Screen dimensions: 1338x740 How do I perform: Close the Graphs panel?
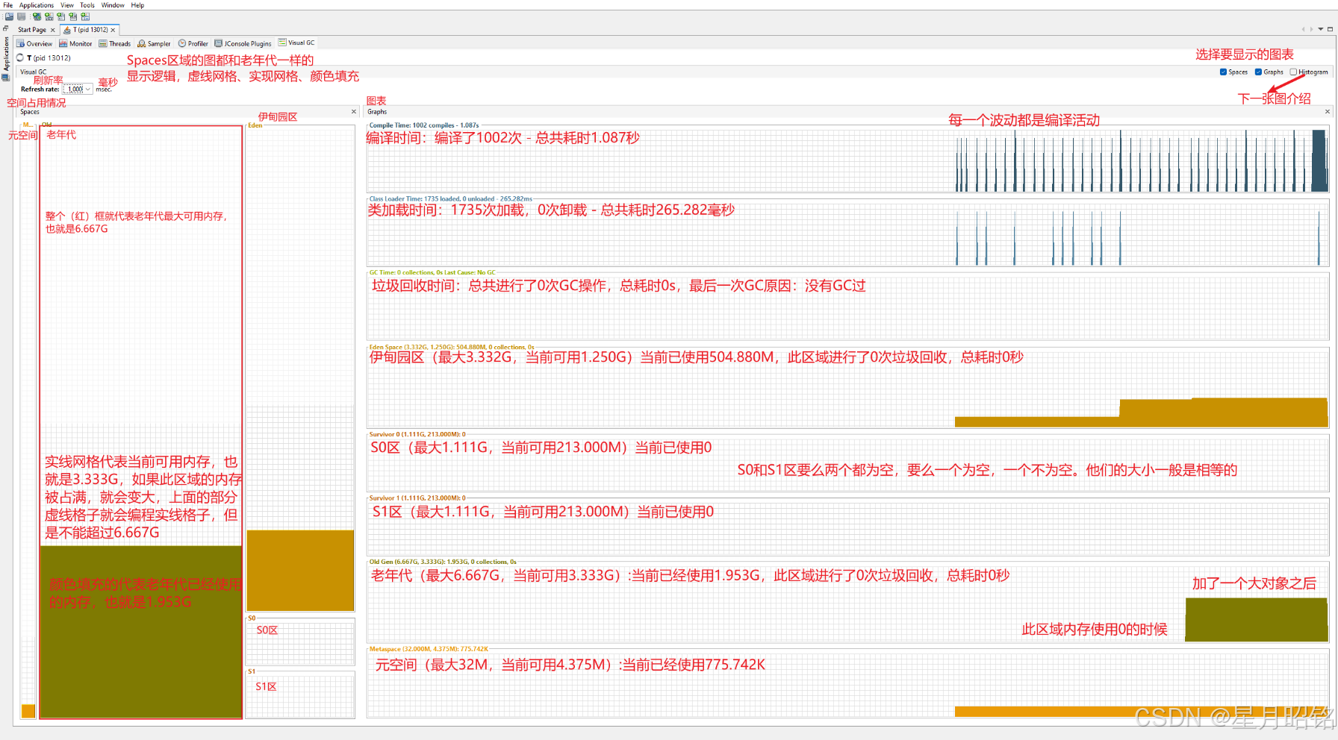click(x=1328, y=112)
